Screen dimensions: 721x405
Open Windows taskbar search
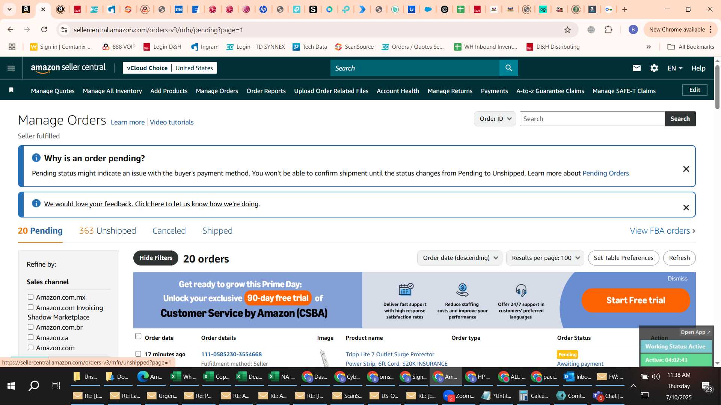(34, 386)
